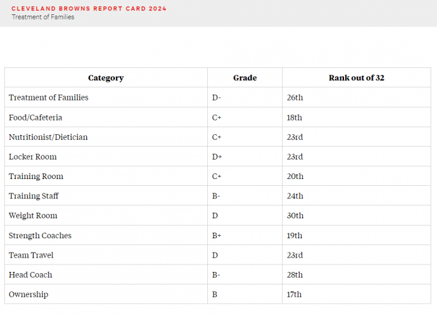Screen dimensions: 437x315
Task: Select the Team Travel row label
Action: coord(31,255)
